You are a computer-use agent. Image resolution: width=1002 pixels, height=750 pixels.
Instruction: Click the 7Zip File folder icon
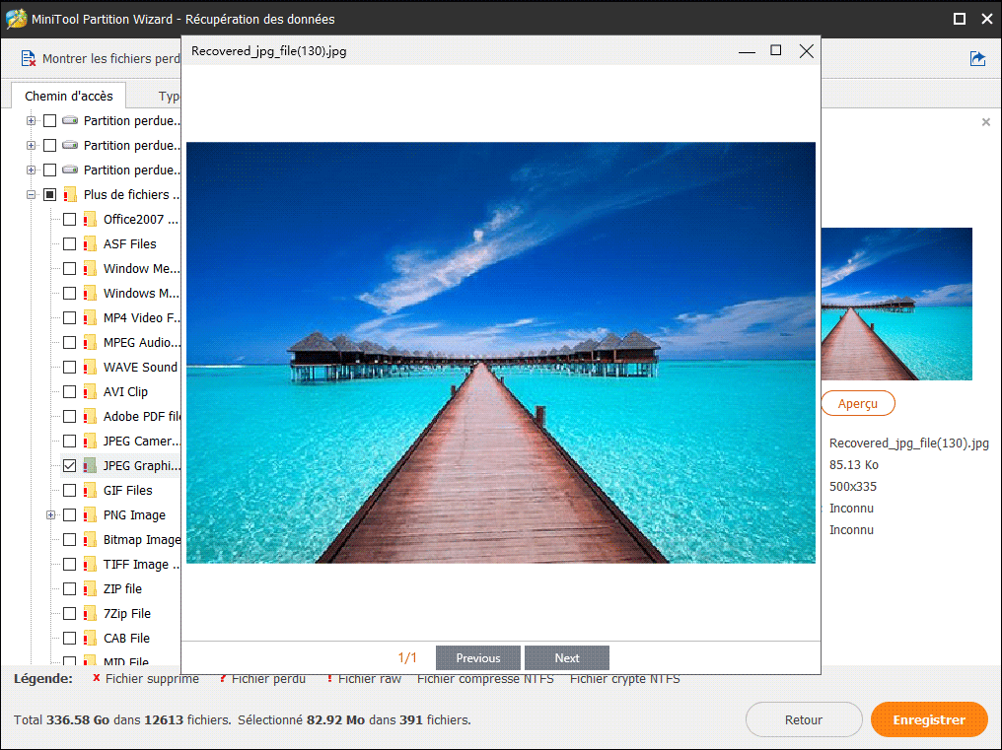tap(90, 613)
